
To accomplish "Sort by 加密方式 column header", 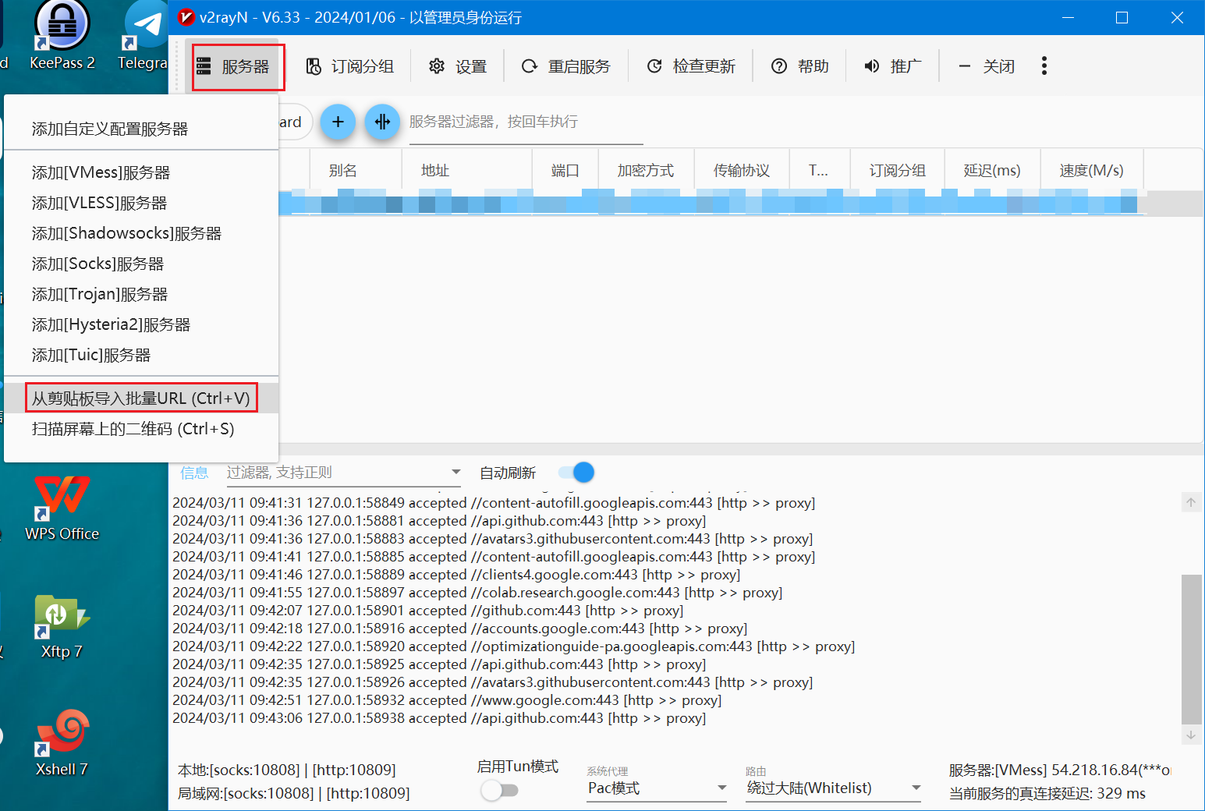I will [646, 170].
